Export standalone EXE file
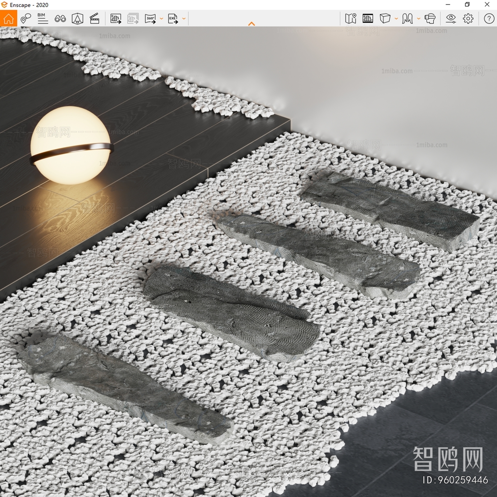497x497 pixels. tap(173, 19)
